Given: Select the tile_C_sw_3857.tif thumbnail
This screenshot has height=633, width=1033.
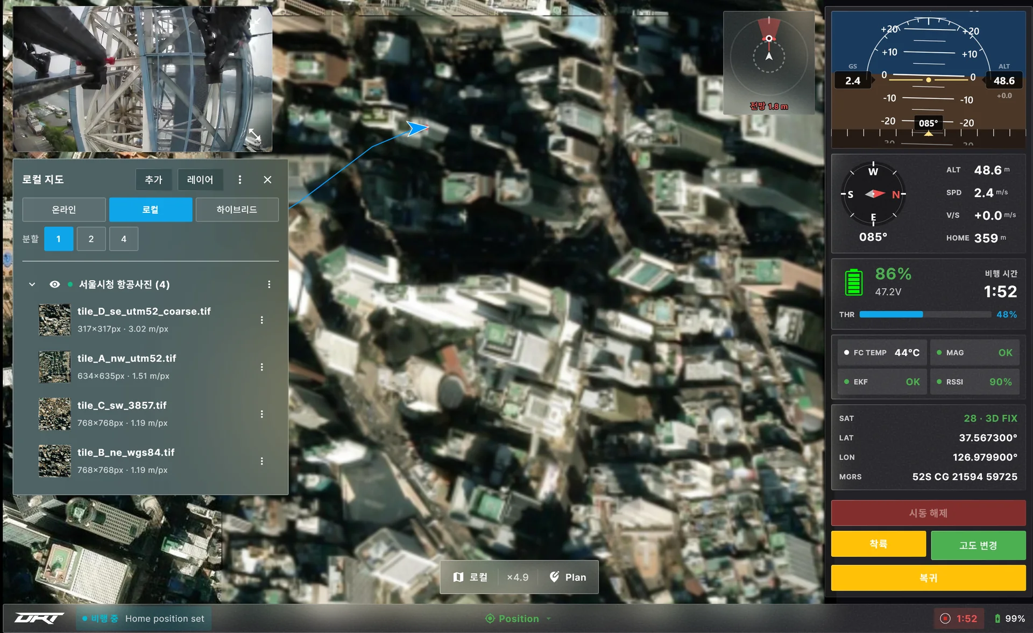Looking at the screenshot, I should click(55, 414).
